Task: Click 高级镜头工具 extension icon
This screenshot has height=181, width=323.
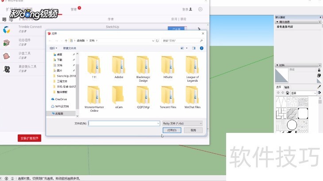Action: tap(7, 69)
